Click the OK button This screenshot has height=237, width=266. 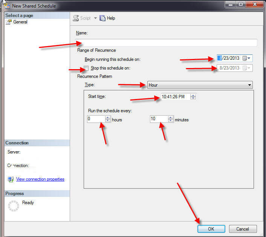tap(211, 229)
